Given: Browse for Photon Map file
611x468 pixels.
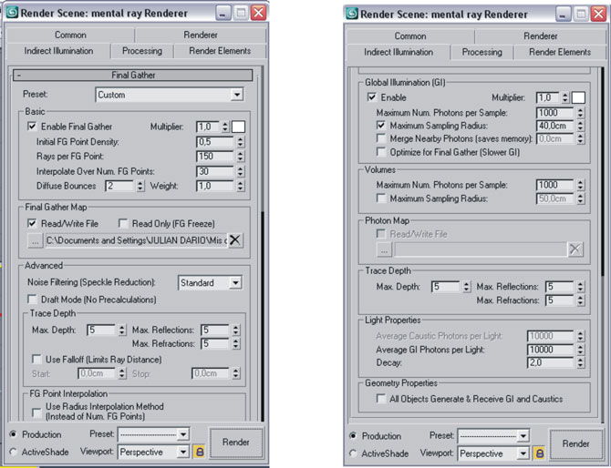Looking at the screenshot, I should pyautogui.click(x=384, y=249).
